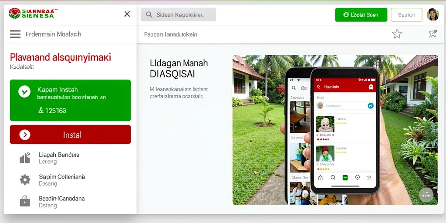Click the green Eaolai Soen button

(x=361, y=15)
